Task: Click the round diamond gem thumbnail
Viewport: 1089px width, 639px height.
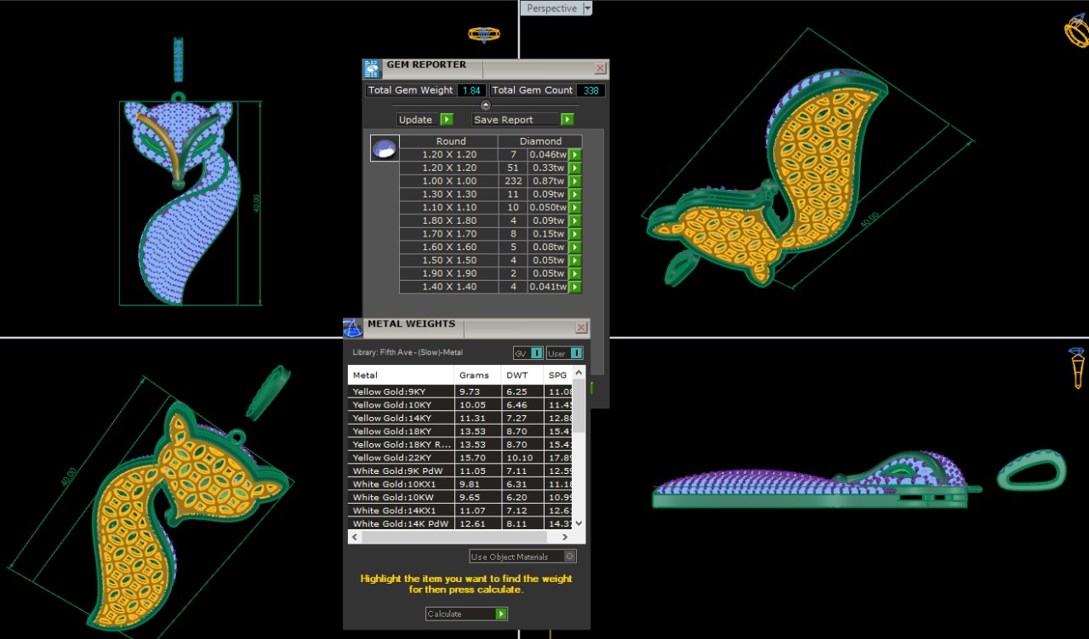Action: 385,149
